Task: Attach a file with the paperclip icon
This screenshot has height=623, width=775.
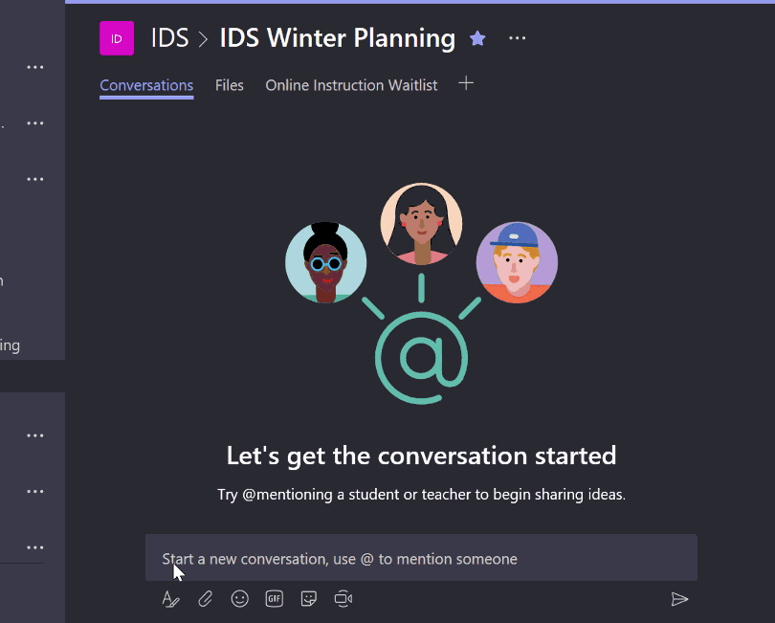Action: point(205,599)
